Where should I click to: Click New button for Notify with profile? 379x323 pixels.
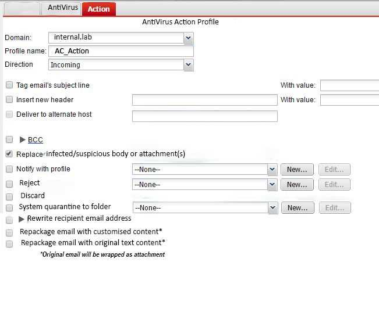[x=297, y=170]
